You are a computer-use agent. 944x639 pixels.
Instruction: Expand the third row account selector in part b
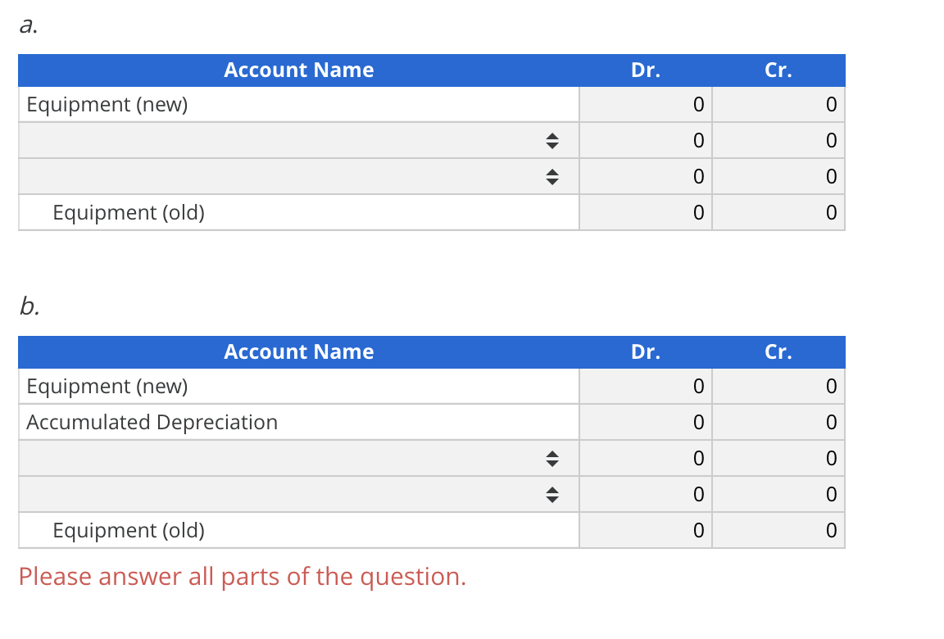pyautogui.click(x=553, y=458)
